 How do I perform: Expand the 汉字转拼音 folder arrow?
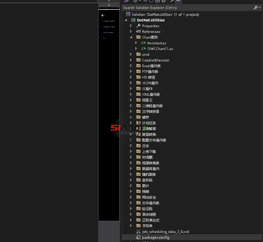click(131, 111)
